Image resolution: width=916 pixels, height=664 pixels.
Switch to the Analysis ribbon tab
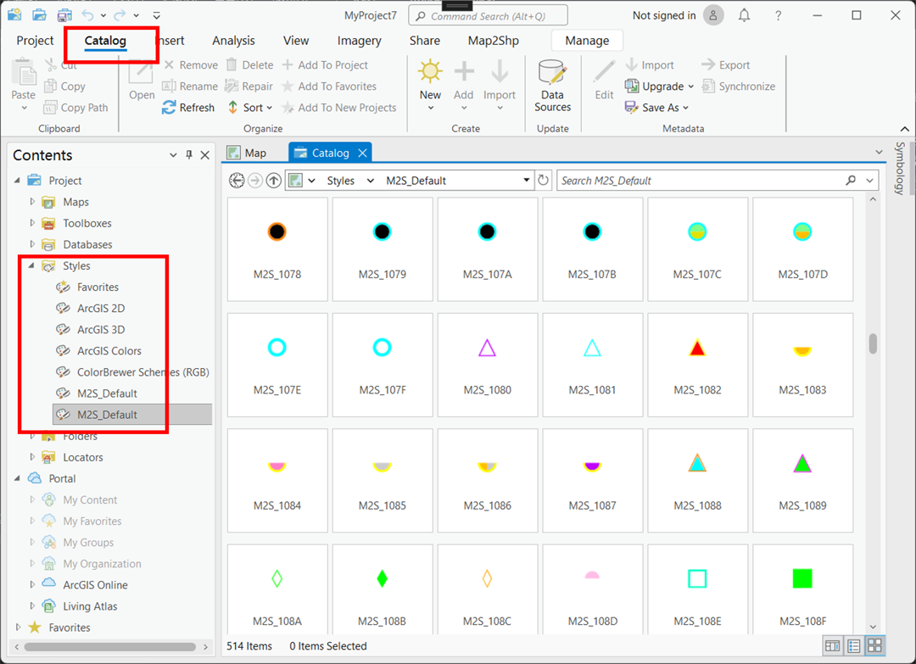pyautogui.click(x=233, y=41)
